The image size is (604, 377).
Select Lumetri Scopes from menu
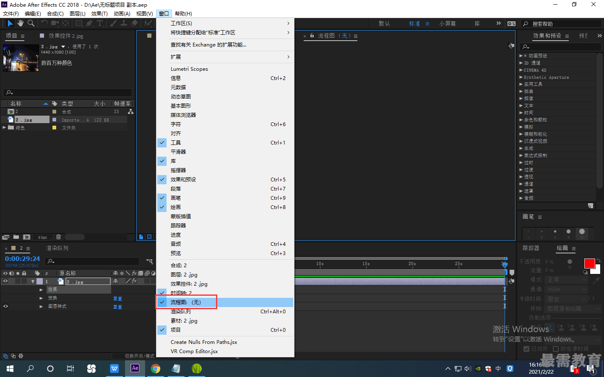[225, 69]
